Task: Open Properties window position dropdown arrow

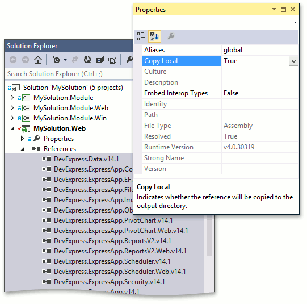Action: coord(274,9)
